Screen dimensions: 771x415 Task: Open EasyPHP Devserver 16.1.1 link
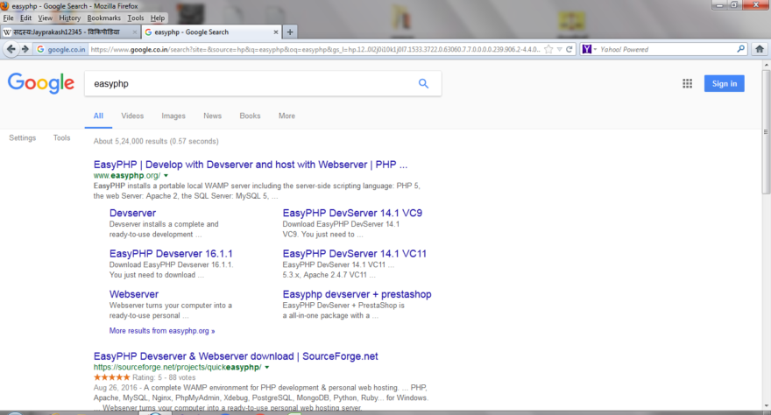[171, 254]
